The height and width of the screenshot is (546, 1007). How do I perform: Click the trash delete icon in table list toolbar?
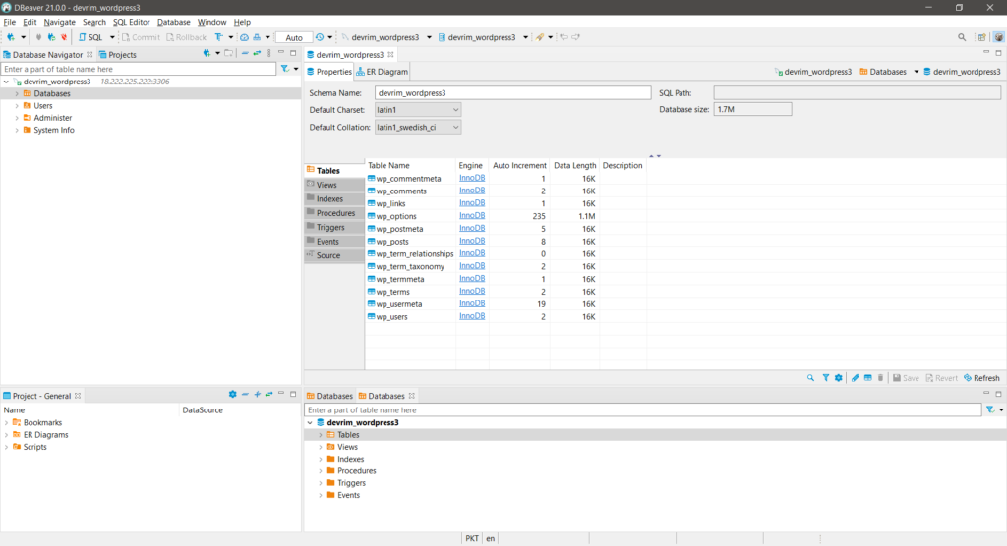click(x=880, y=378)
